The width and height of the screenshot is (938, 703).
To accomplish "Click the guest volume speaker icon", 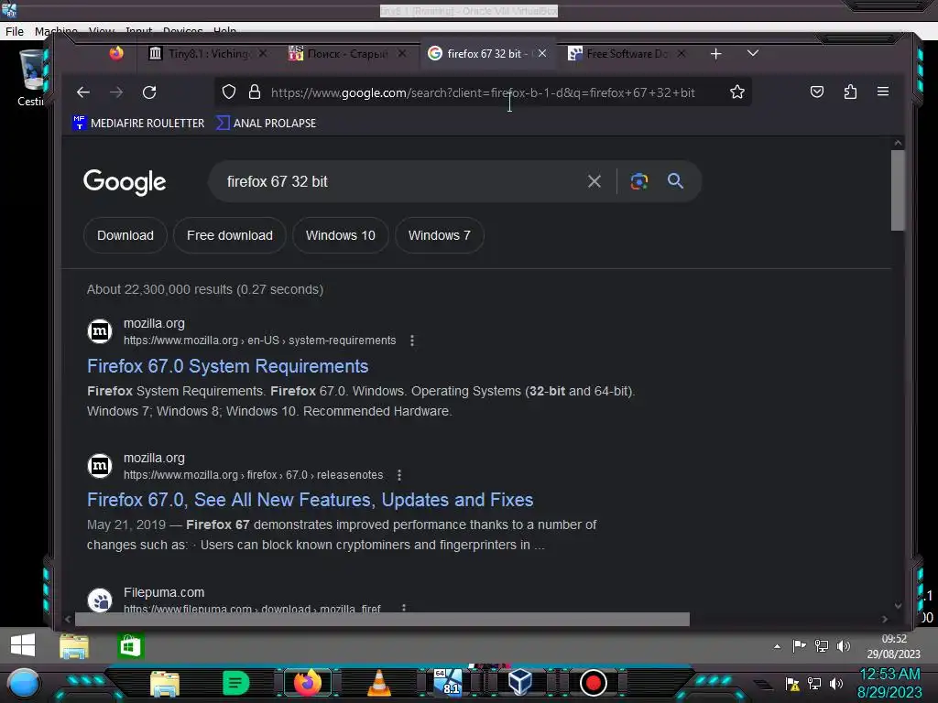I will tap(844, 646).
